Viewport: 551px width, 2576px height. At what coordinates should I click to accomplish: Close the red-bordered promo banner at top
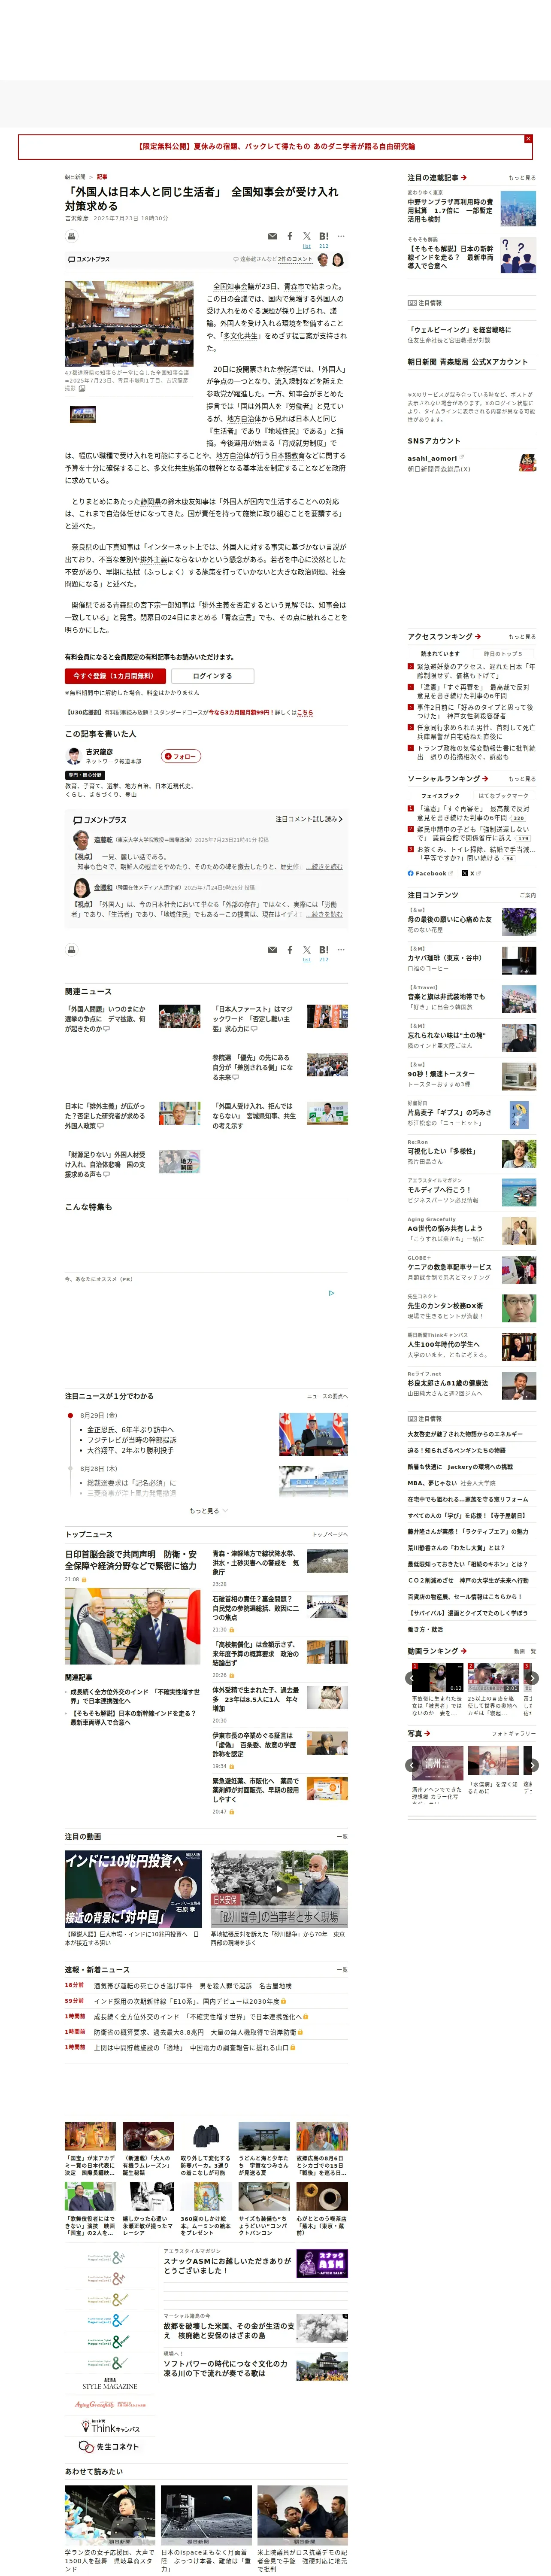pos(528,139)
